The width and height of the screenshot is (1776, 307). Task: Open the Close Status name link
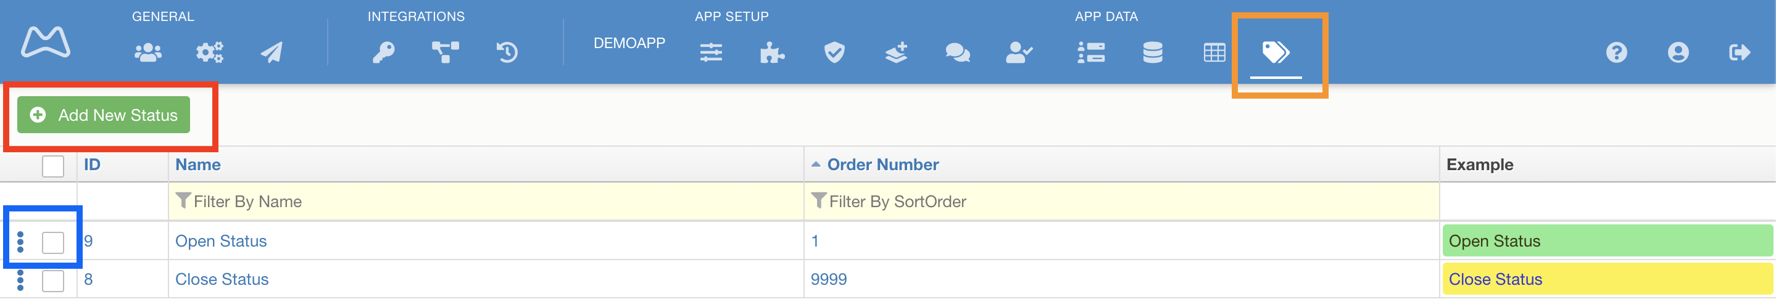coord(222,279)
